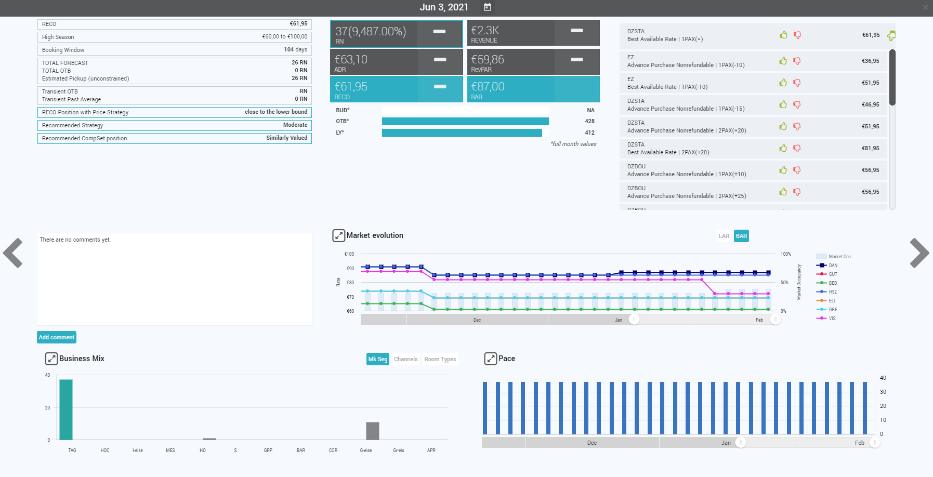The width and height of the screenshot is (933, 477).
Task: Open the calendar date picker icon
Action: pos(487,7)
